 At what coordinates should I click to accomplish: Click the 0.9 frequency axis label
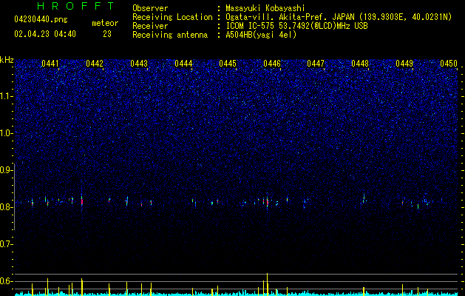click(x=7, y=170)
